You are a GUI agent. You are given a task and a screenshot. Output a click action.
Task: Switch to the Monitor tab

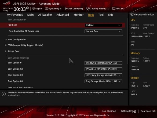click(78, 15)
